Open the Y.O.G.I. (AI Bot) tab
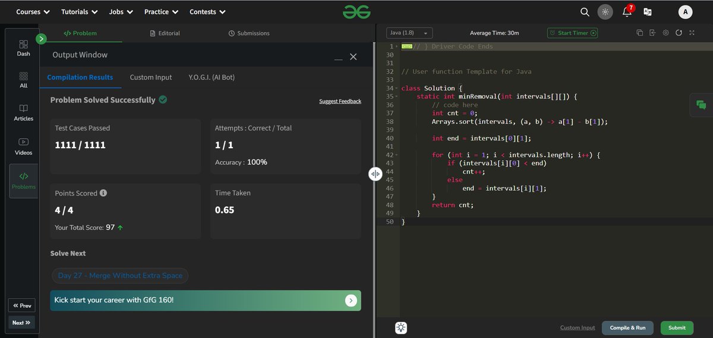713x338 pixels. [x=212, y=77]
